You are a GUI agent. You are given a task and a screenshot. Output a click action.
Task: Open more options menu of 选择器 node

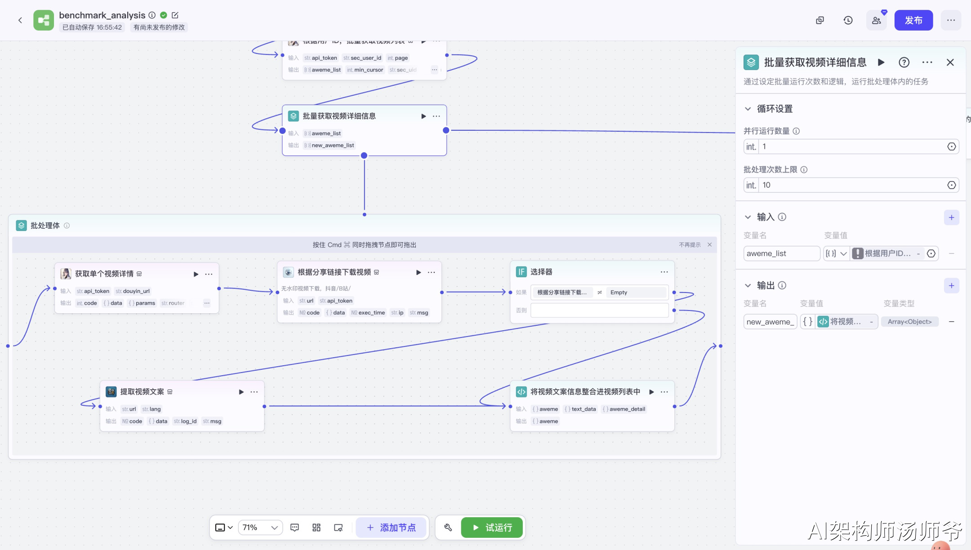[664, 272]
